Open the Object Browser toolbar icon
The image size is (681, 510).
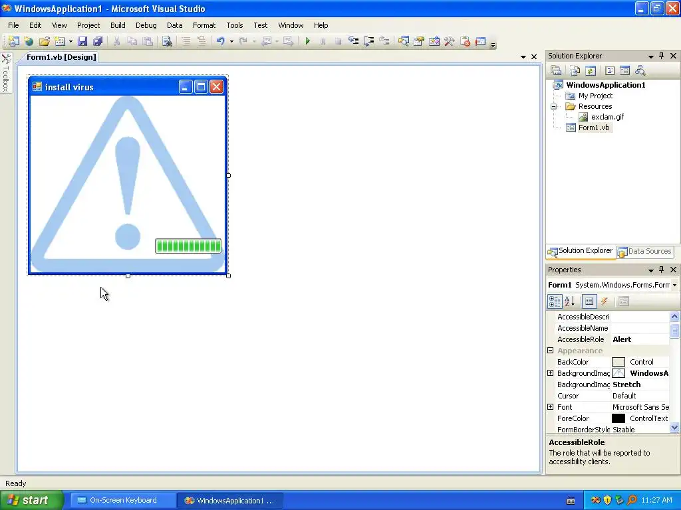coord(434,41)
